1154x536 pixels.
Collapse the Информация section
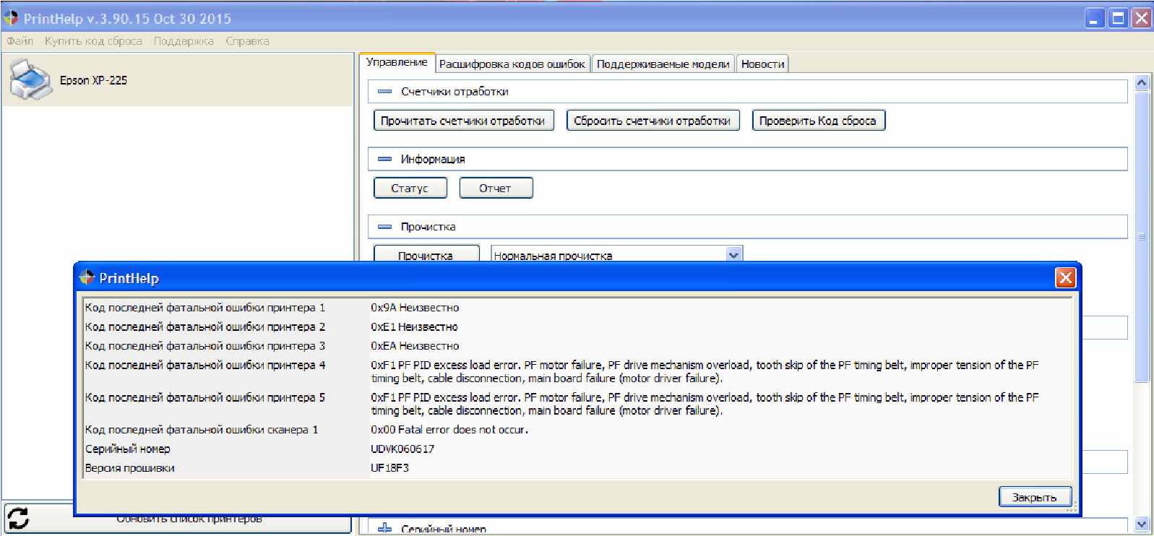[385, 159]
